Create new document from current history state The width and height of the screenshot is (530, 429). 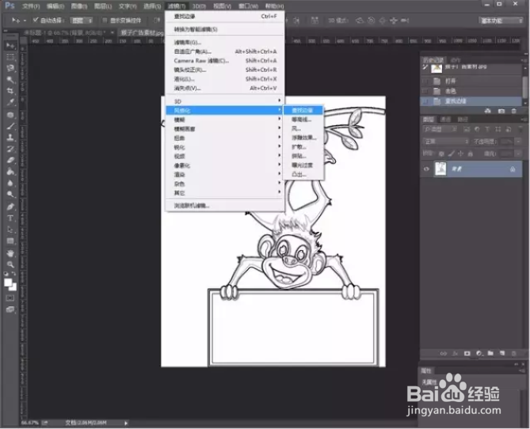(488, 111)
